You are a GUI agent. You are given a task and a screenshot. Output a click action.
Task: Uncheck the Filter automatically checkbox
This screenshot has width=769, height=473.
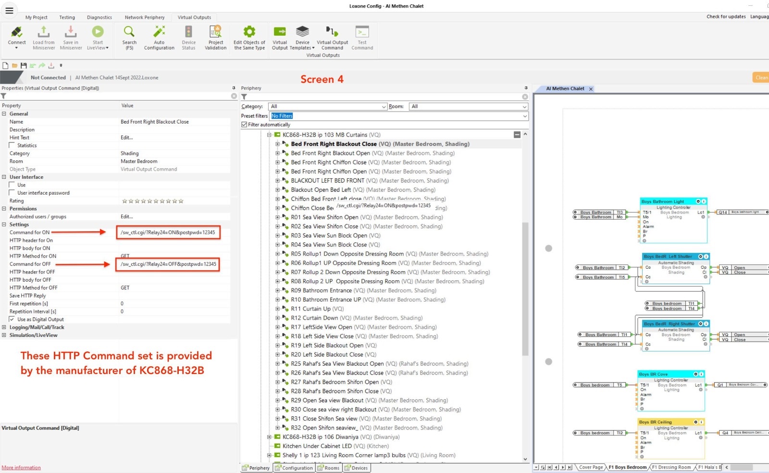pos(244,124)
